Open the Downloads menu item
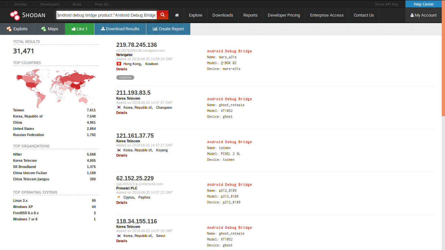 (x=223, y=15)
